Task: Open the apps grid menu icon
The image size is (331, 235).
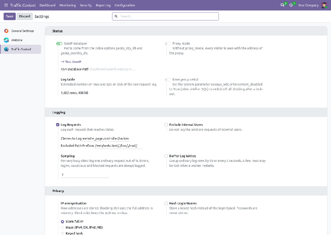Action: (x=6, y=5)
